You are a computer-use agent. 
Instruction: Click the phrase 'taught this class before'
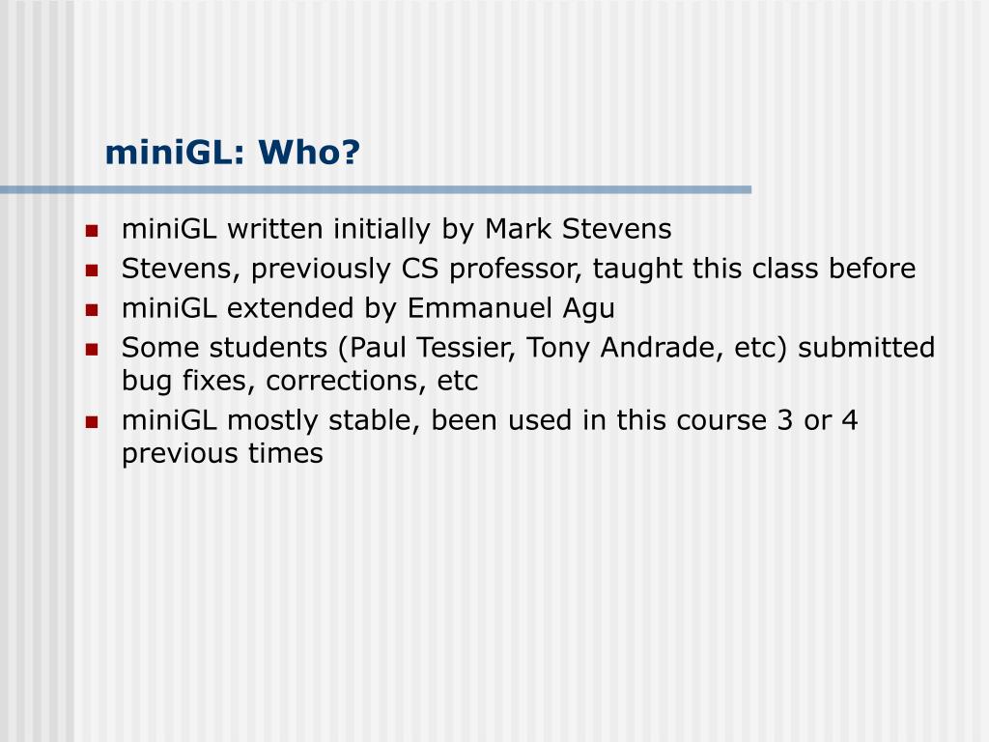[753, 269]
